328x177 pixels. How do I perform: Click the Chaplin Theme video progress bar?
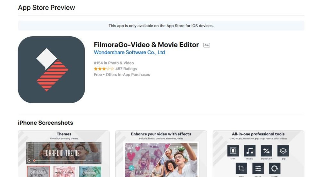[60, 160]
